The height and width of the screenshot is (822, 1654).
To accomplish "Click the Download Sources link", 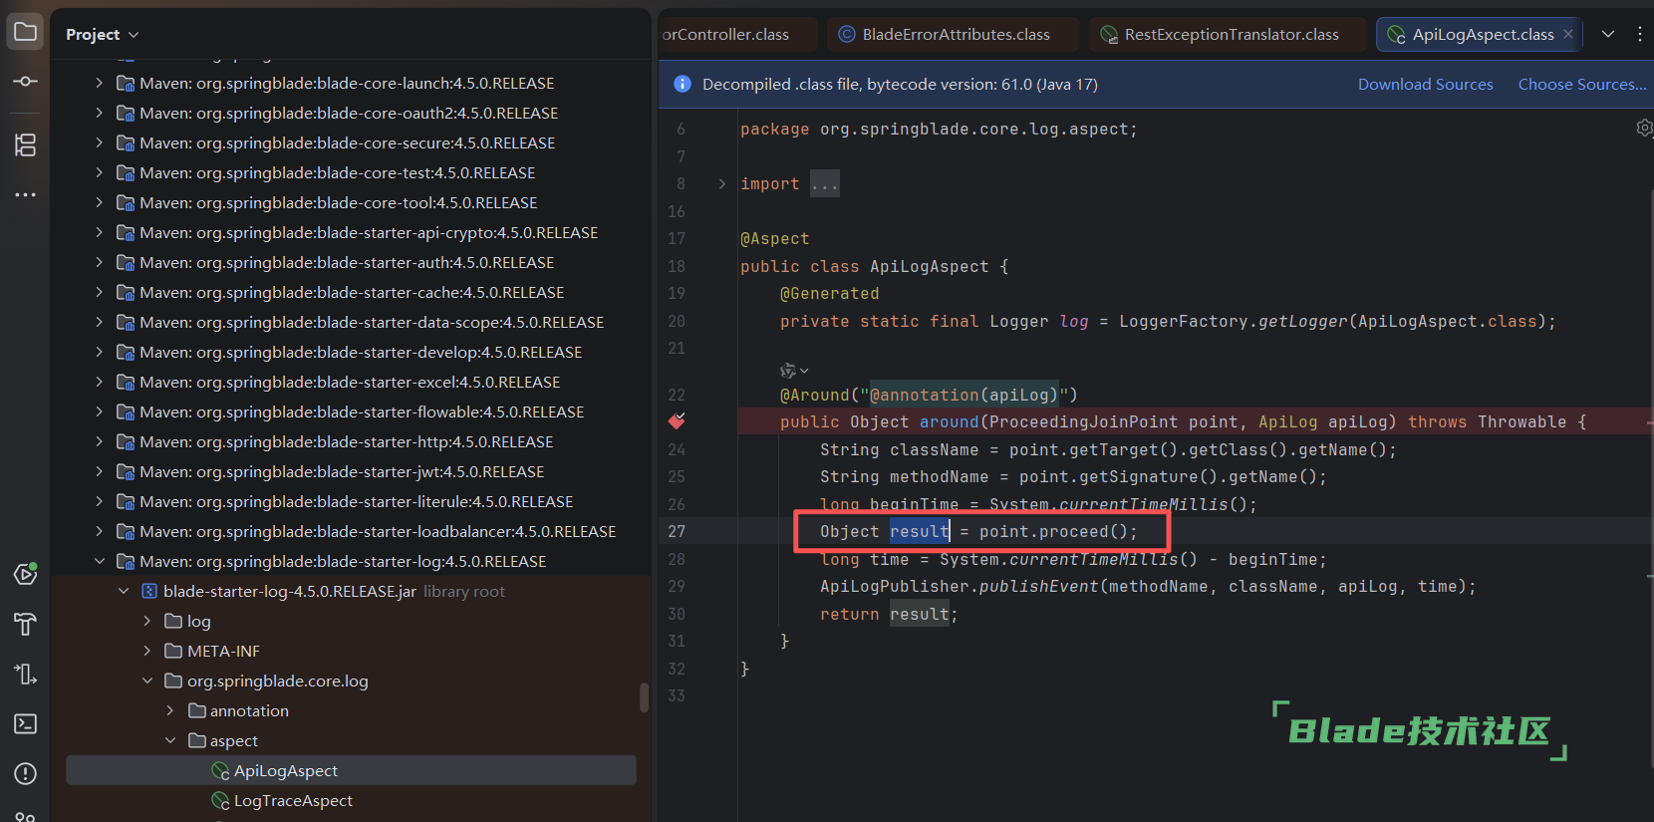I will coord(1425,85).
